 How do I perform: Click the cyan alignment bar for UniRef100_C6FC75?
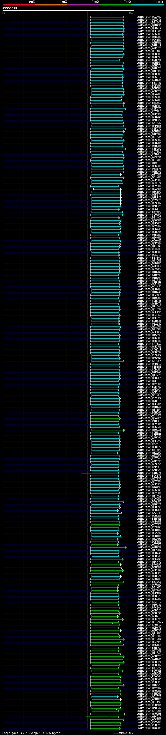[108, 108]
